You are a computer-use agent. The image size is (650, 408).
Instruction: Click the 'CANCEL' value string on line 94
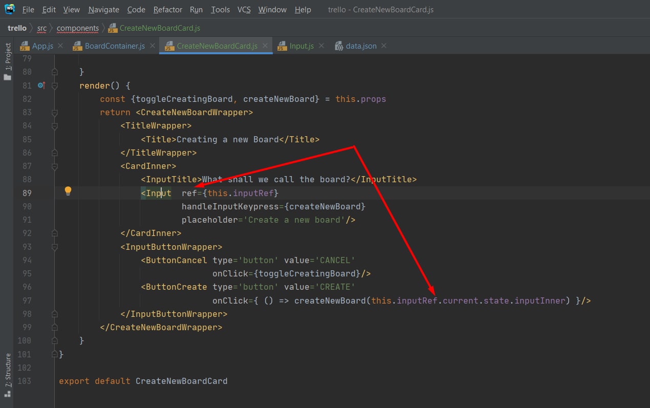335,260
